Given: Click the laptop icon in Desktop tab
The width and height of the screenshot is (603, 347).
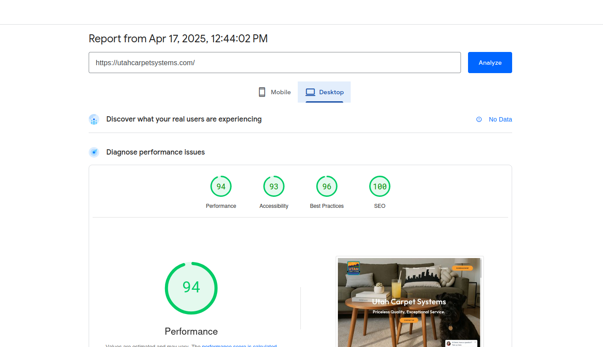Looking at the screenshot, I should tap(311, 92).
